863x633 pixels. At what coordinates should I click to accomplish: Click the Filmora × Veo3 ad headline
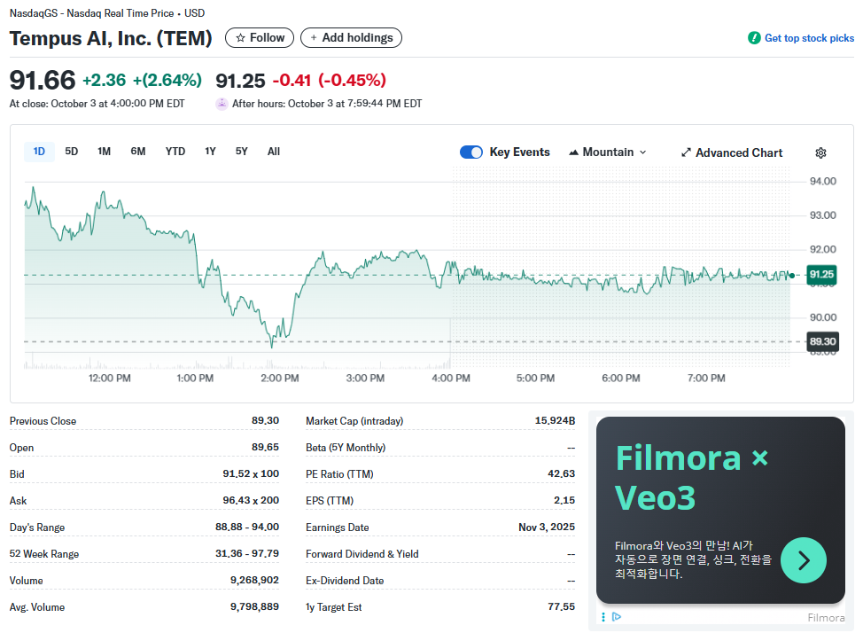(x=692, y=478)
